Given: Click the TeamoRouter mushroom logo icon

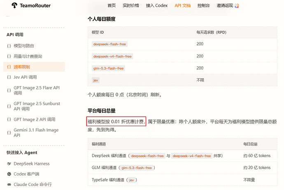Looking at the screenshot, I should 14,5.
